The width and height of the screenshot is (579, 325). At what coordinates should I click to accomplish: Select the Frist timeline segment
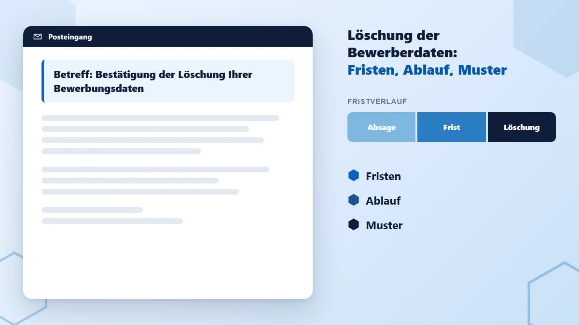[452, 127]
